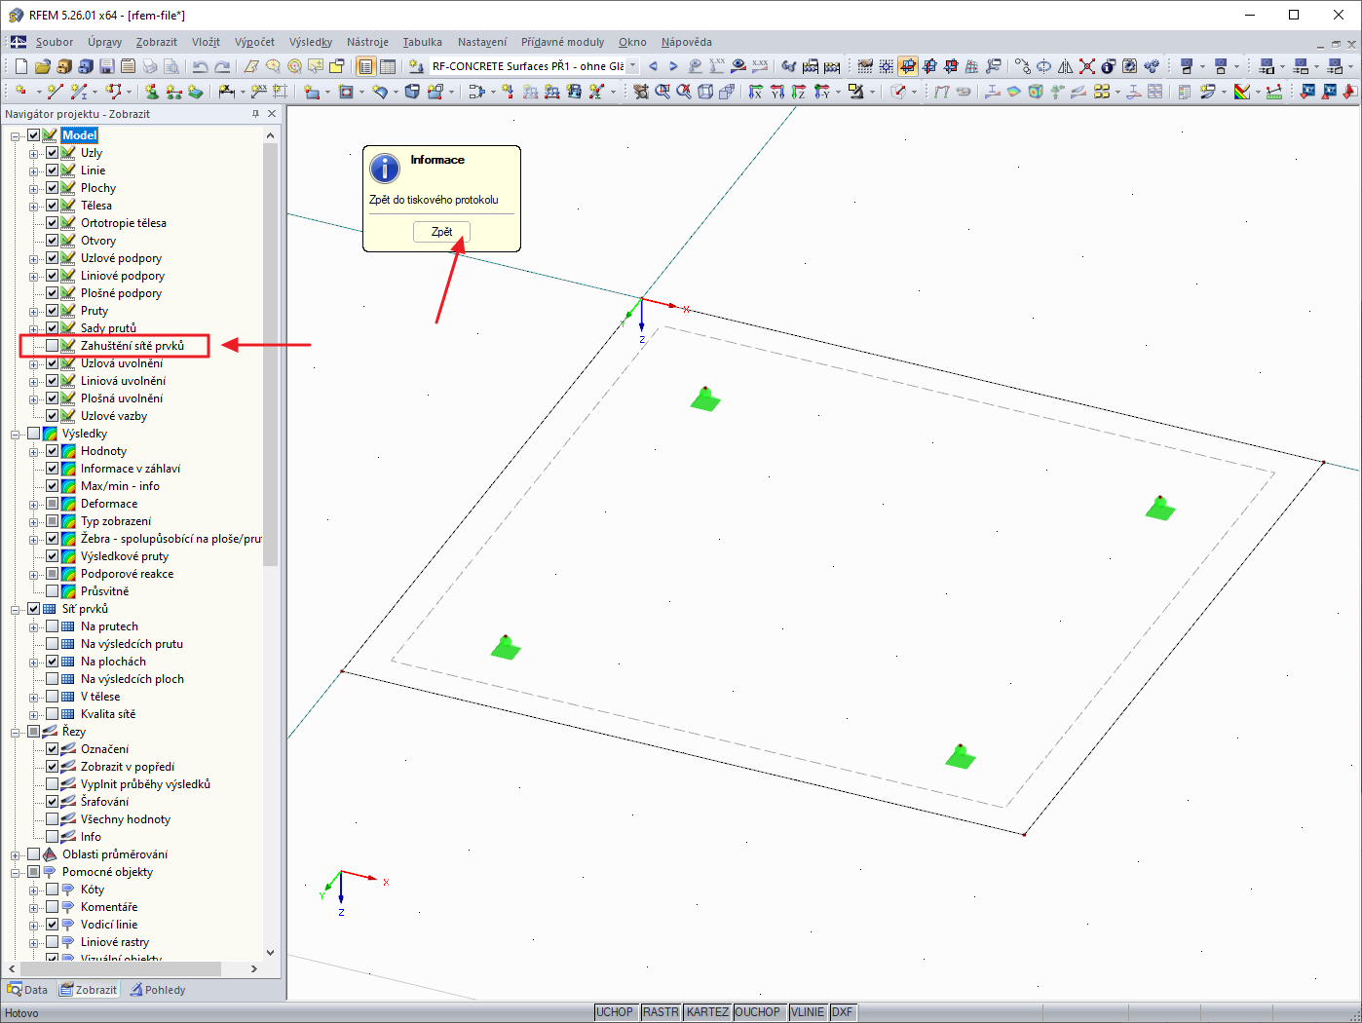This screenshot has height=1023, width=1362.
Task: Open the RF-CONCRETE Surfaces load case dropdown
Action: (632, 66)
